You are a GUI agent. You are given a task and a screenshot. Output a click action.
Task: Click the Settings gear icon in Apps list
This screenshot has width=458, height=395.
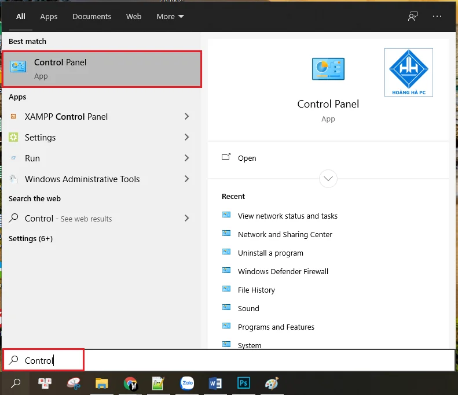click(x=13, y=137)
